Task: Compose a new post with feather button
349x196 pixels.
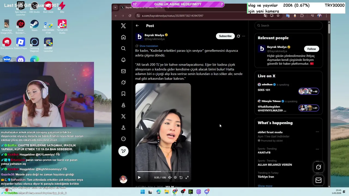Action: (123, 151)
